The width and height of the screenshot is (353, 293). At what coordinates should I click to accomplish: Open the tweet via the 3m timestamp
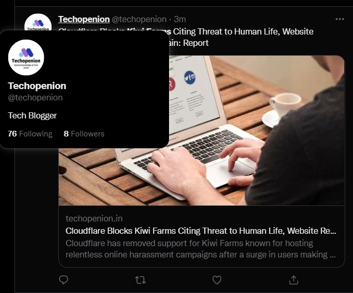(180, 20)
